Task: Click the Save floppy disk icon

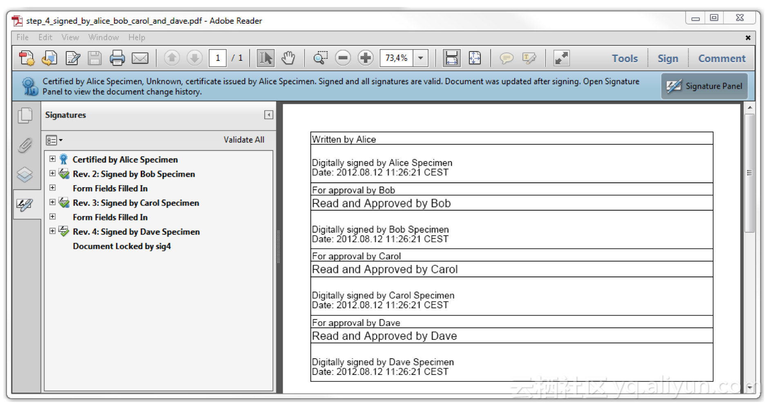Action: pyautogui.click(x=95, y=58)
